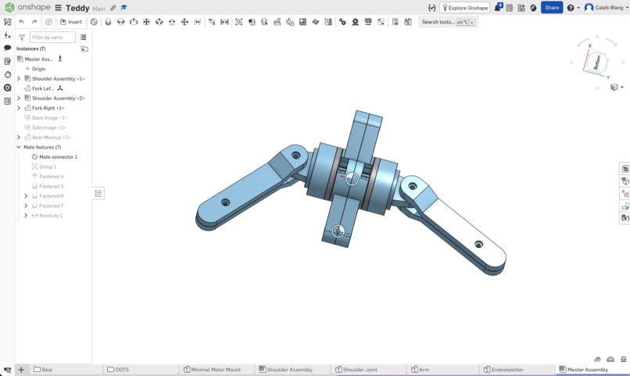Image resolution: width=630 pixels, height=376 pixels.
Task: Select the Group tool icon
Action: pos(238,22)
